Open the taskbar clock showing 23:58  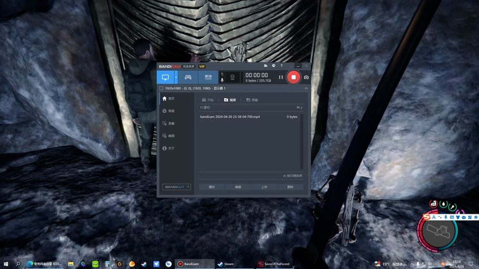[x=456, y=264]
